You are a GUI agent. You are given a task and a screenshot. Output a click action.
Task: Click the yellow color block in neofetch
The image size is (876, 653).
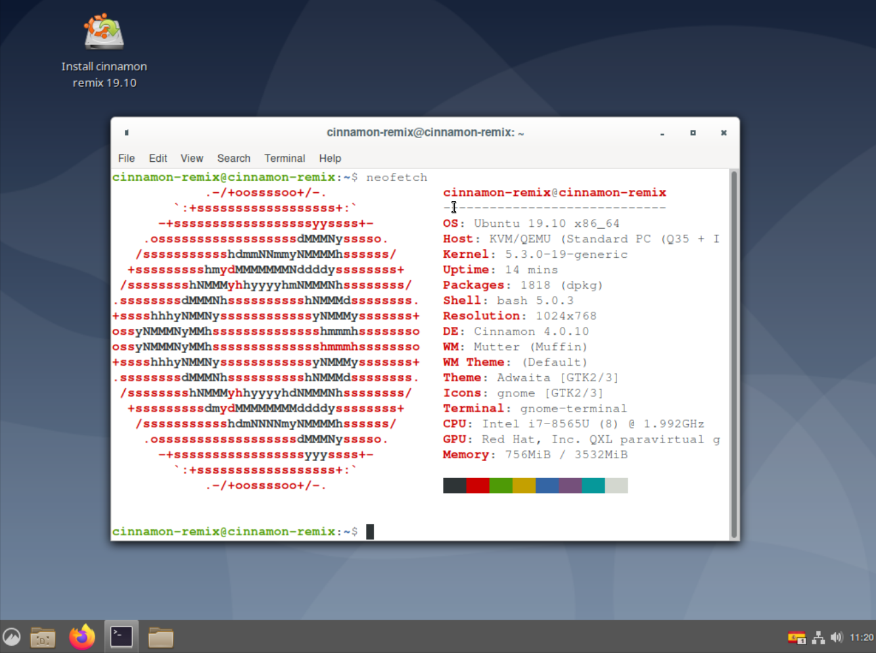pos(524,485)
